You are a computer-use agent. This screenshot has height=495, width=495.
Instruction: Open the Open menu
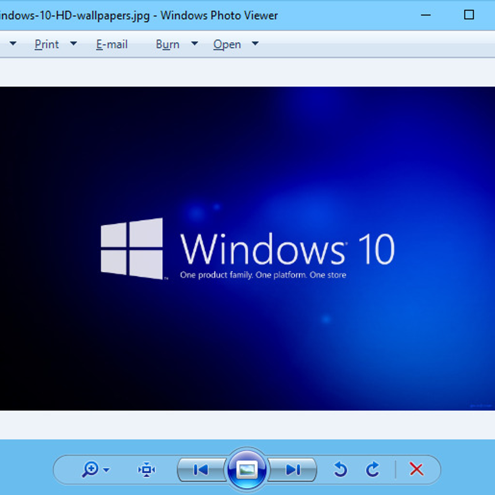point(227,44)
